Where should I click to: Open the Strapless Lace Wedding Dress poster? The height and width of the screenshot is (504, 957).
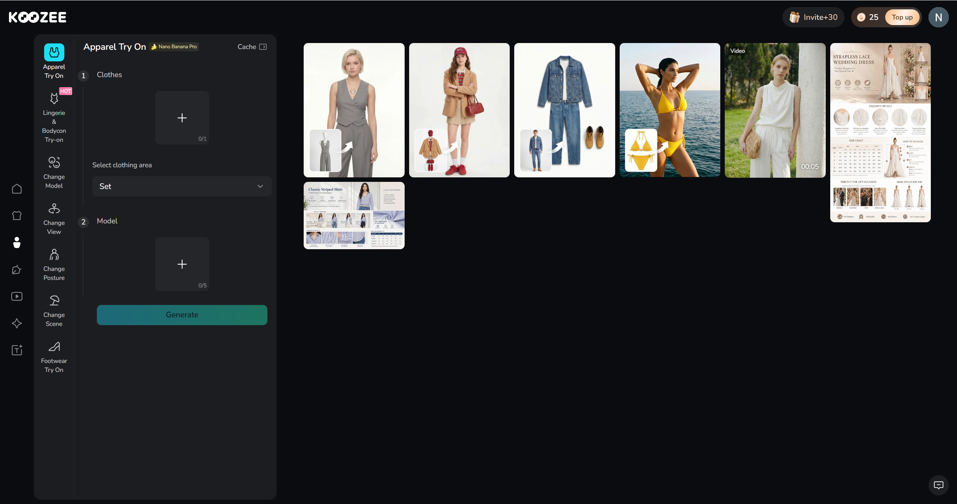pyautogui.click(x=880, y=132)
